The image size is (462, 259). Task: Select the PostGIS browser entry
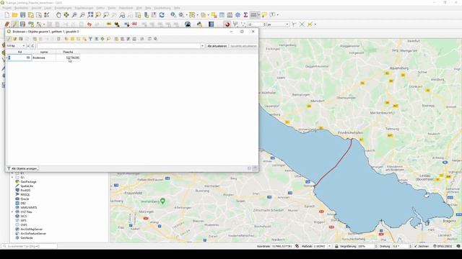(25, 190)
